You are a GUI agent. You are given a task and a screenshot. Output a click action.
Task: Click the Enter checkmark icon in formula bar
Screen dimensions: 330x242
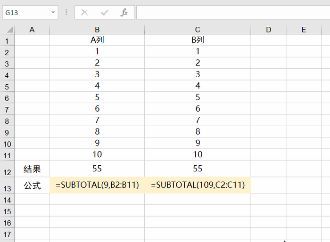[105, 13]
